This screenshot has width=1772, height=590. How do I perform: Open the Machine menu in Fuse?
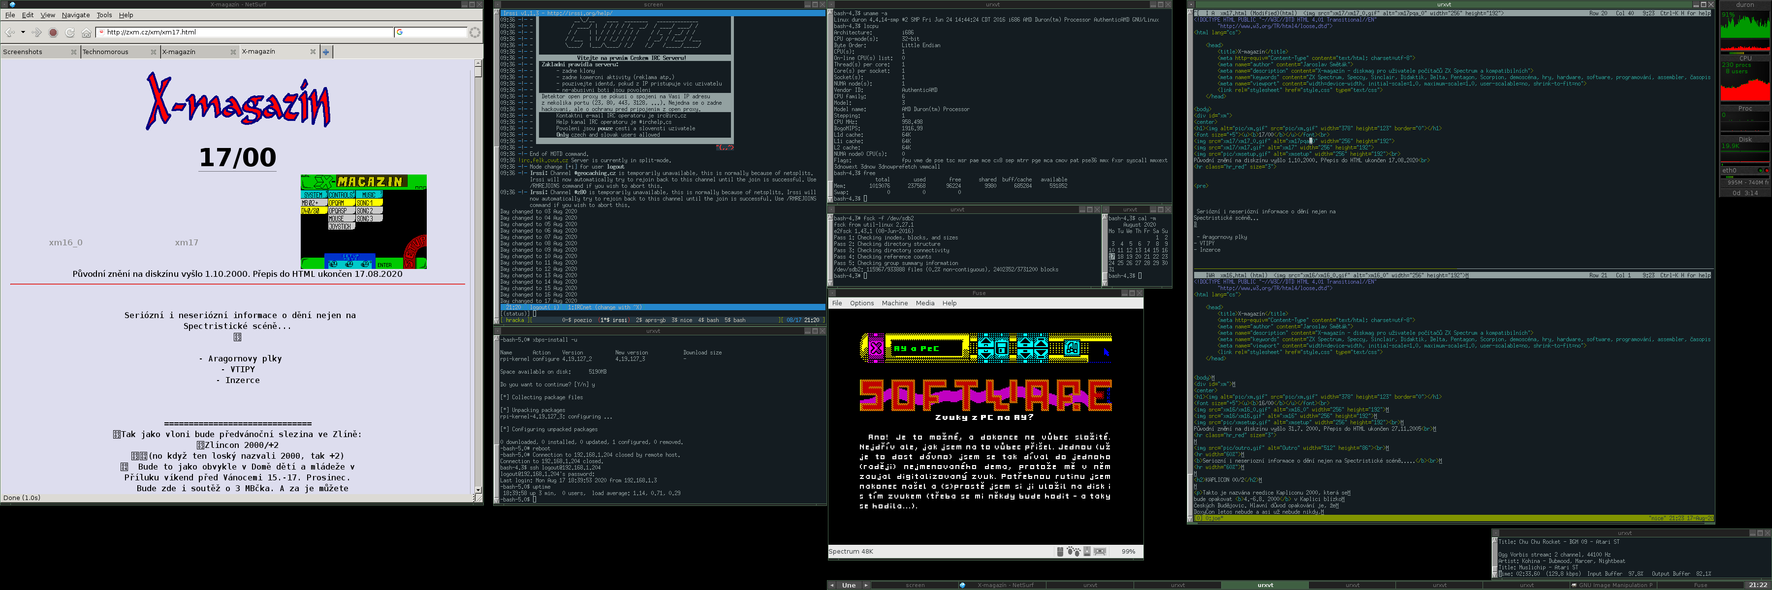point(894,303)
